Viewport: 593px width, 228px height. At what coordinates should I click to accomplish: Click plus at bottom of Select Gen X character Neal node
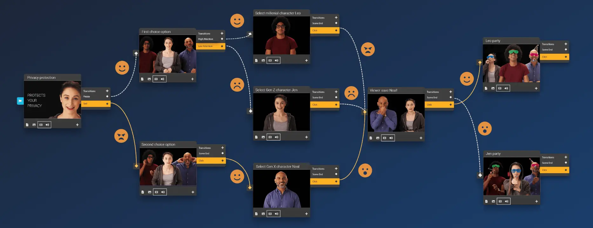pyautogui.click(x=307, y=214)
